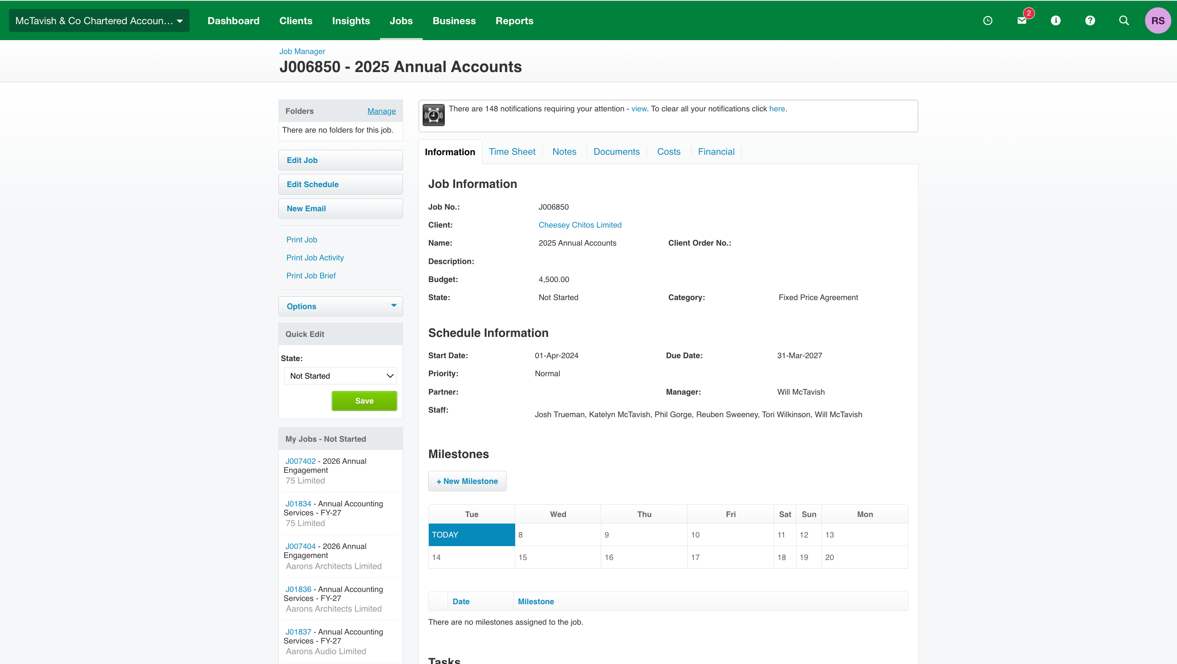The height and width of the screenshot is (664, 1177).
Task: Open the recent history clock icon
Action: coord(987,20)
